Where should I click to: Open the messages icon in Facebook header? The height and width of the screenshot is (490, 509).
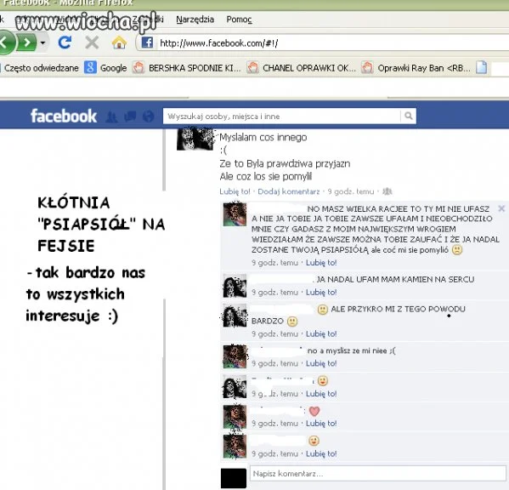(x=130, y=117)
